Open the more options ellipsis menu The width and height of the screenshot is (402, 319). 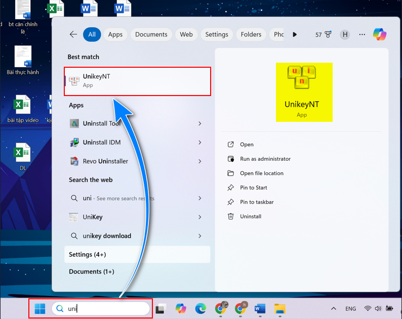(362, 34)
